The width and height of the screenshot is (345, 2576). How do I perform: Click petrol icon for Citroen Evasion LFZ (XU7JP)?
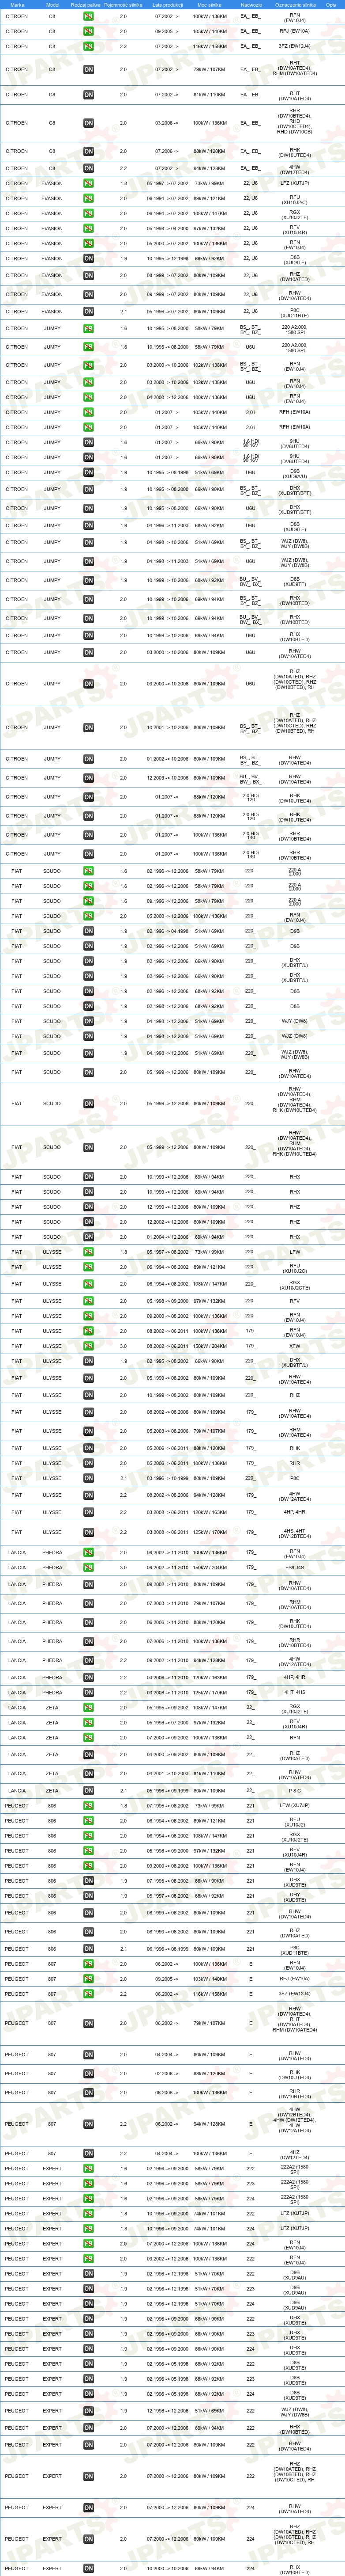(x=89, y=183)
